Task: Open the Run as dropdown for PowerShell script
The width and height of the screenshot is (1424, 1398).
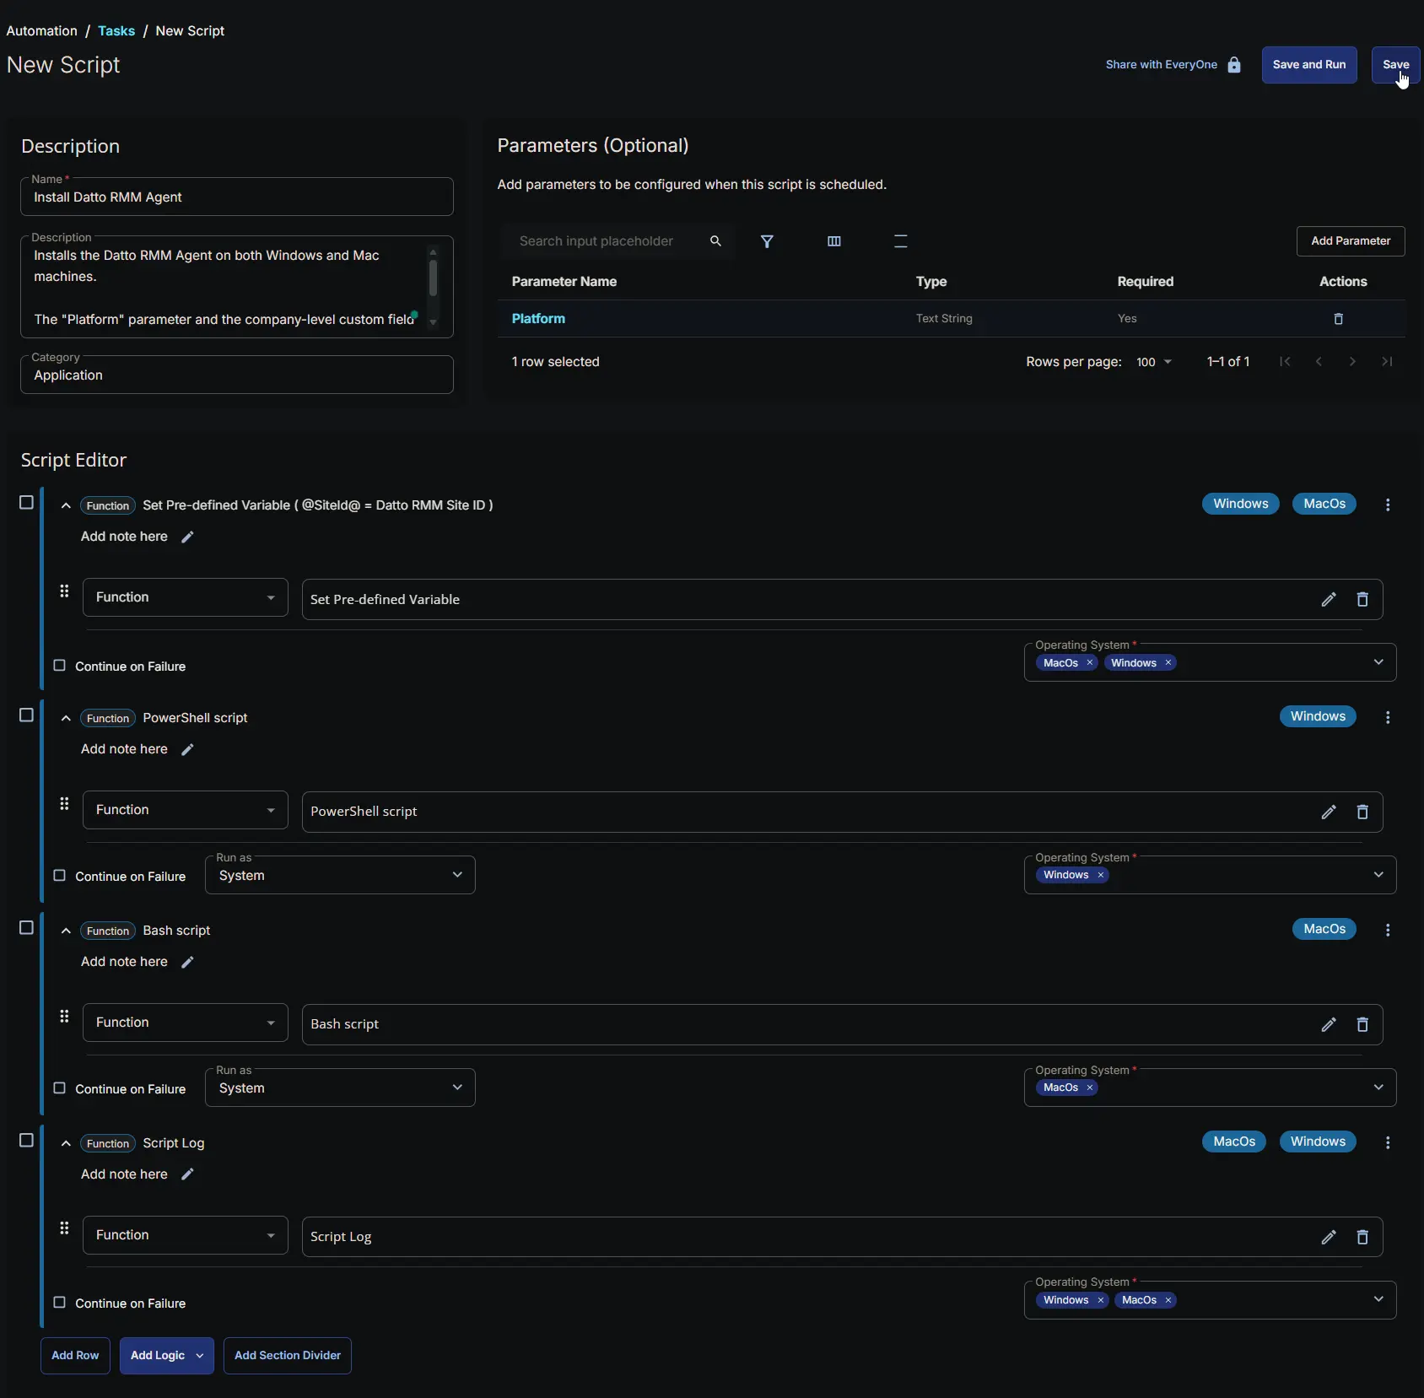Action: [x=340, y=875]
